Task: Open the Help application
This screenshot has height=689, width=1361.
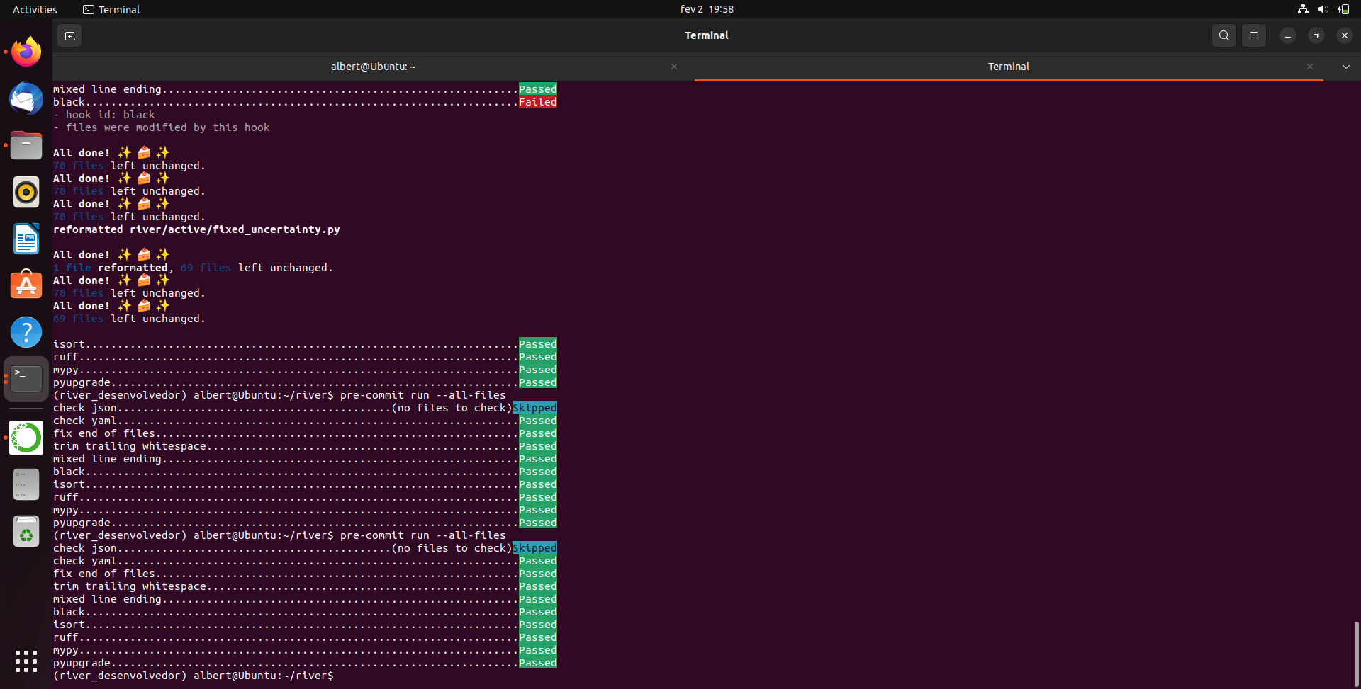Action: [26, 332]
